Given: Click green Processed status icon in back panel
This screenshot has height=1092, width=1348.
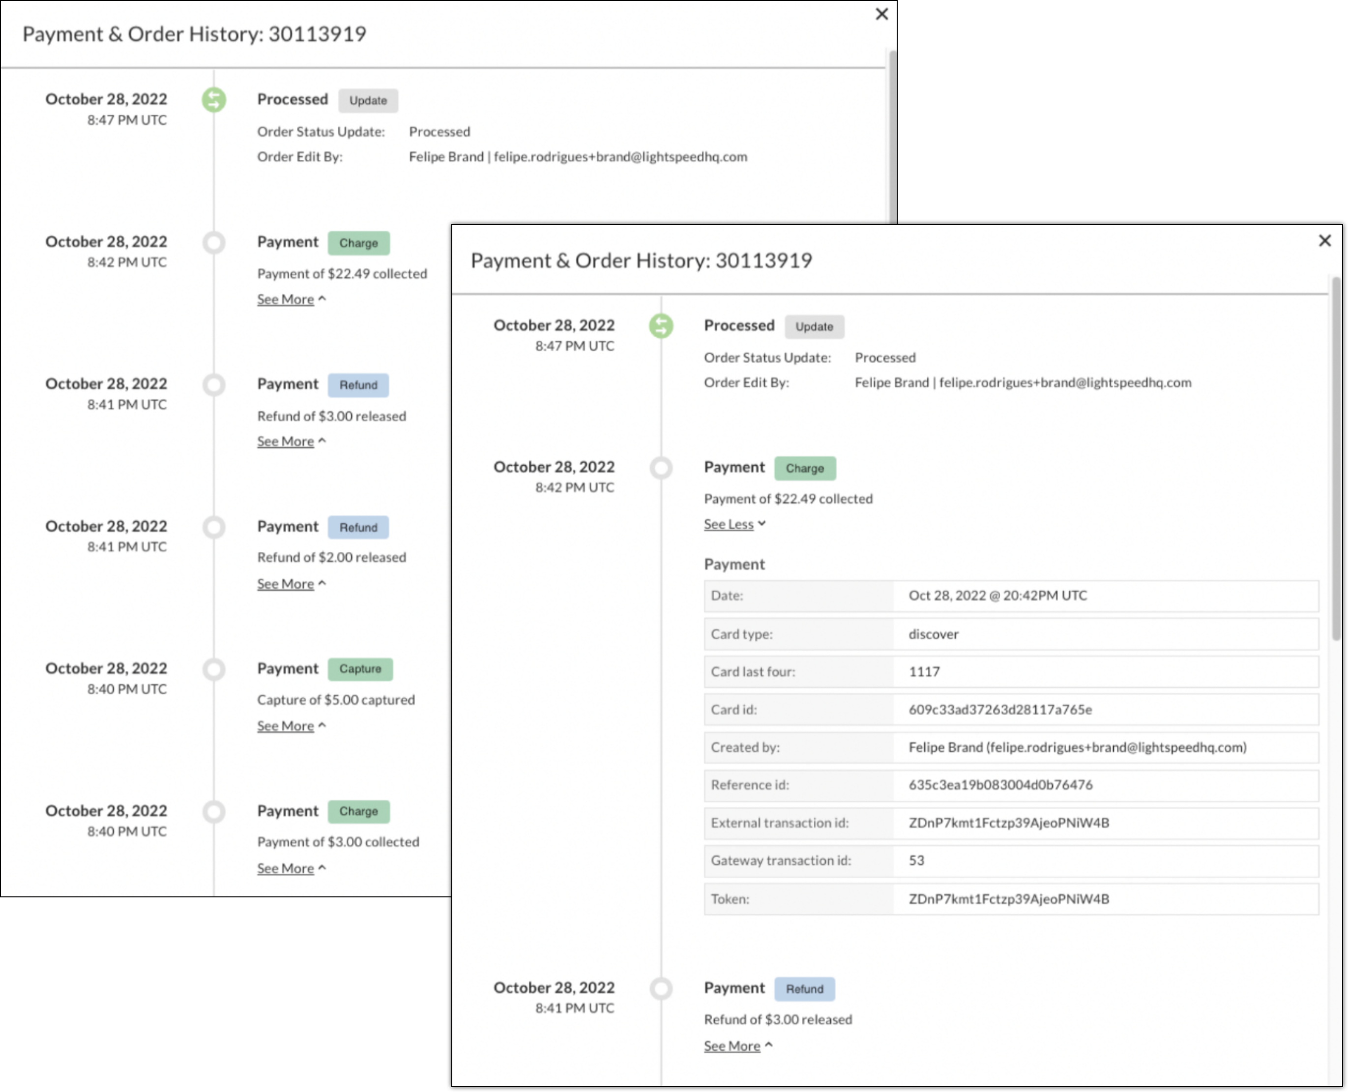Looking at the screenshot, I should (x=214, y=100).
